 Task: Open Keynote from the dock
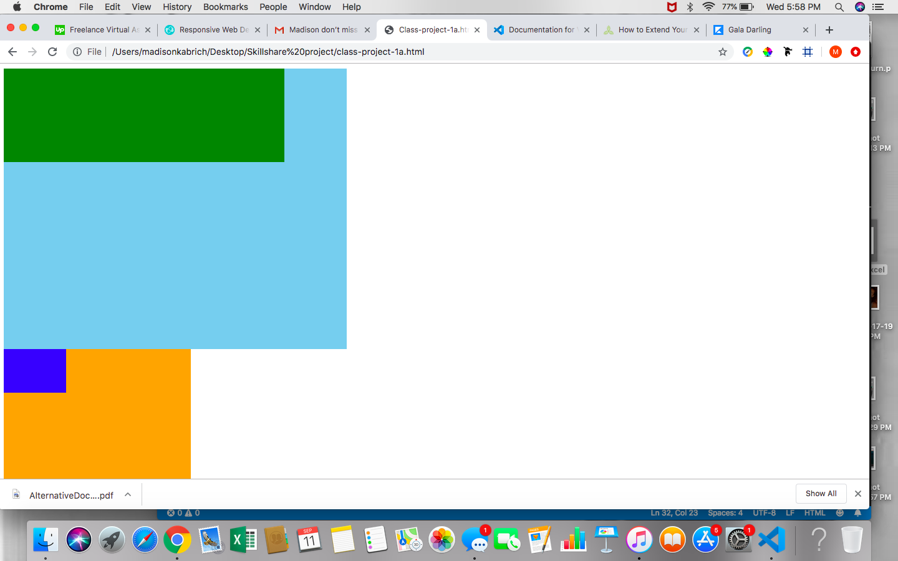pyautogui.click(x=606, y=540)
